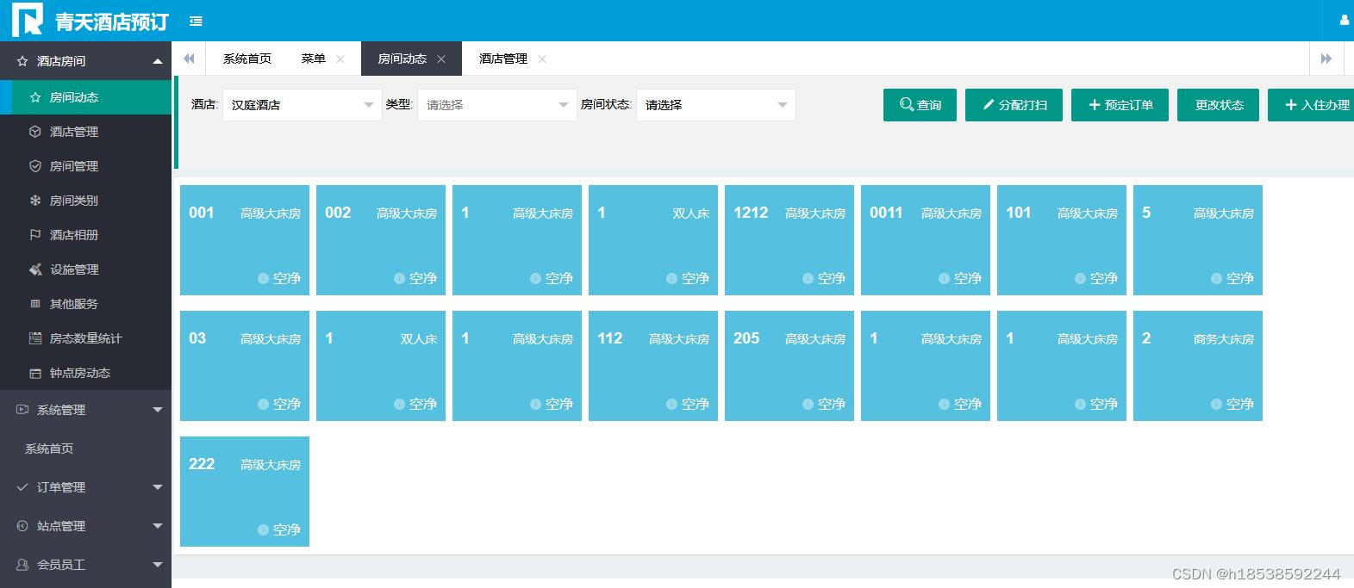Select room card 03

[245, 366]
